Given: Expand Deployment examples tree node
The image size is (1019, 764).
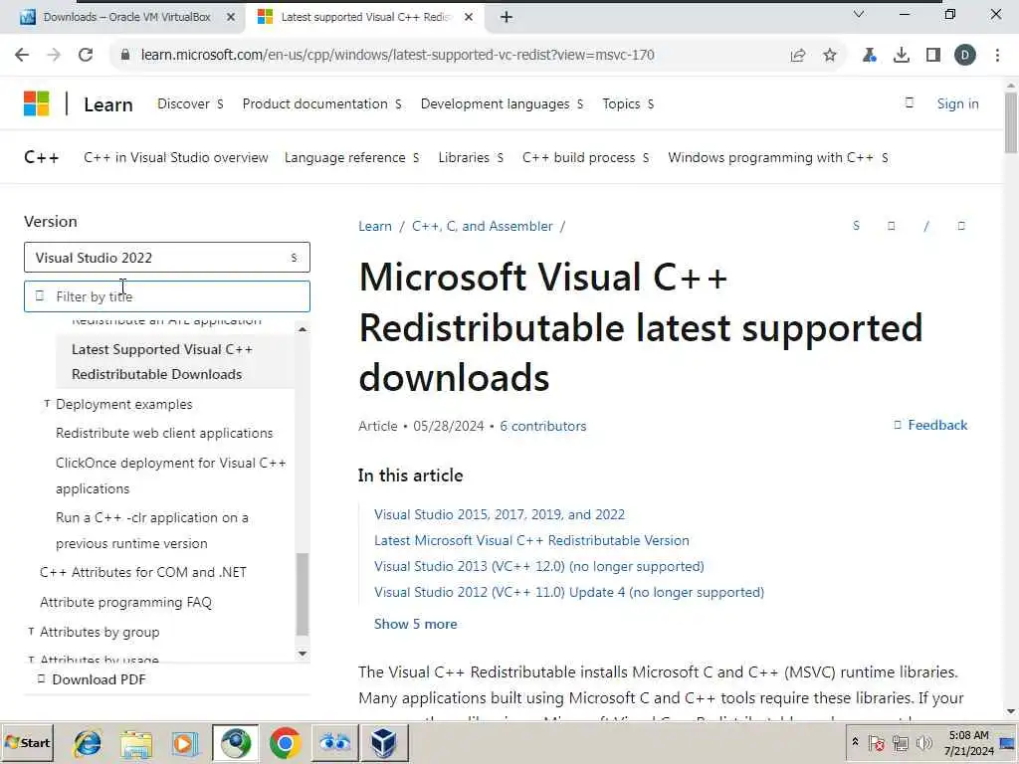Looking at the screenshot, I should 47,404.
